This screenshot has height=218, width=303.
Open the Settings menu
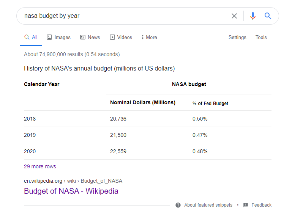click(237, 37)
